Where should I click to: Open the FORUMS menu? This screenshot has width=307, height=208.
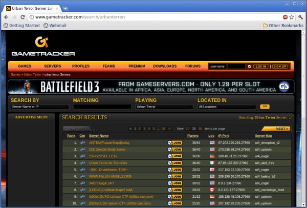click(193, 66)
